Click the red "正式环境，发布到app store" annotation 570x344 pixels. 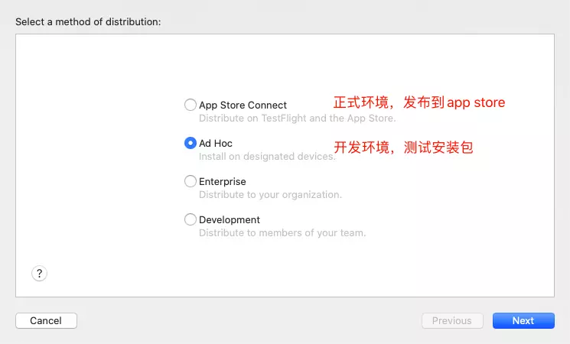pos(419,102)
